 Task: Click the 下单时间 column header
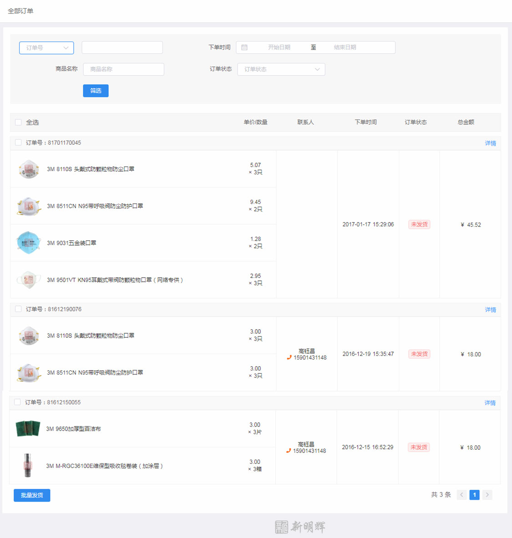coord(366,122)
